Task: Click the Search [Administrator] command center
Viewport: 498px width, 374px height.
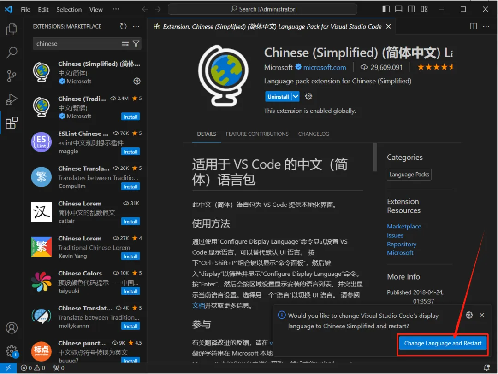Action: [x=262, y=9]
